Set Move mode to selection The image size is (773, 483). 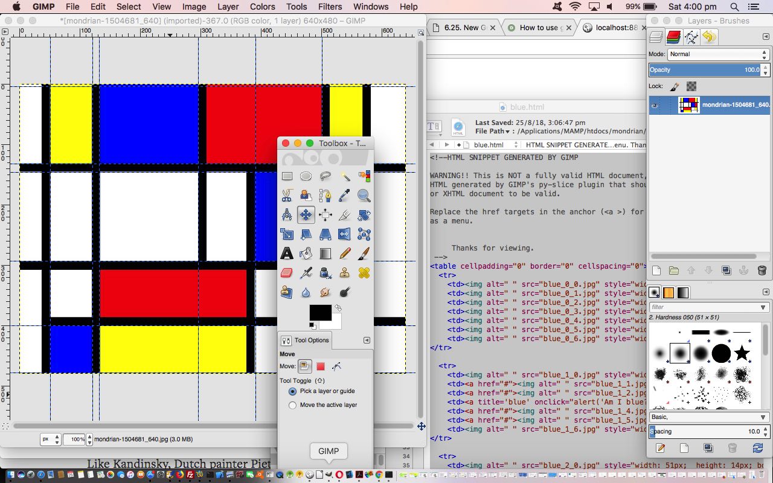(x=321, y=366)
